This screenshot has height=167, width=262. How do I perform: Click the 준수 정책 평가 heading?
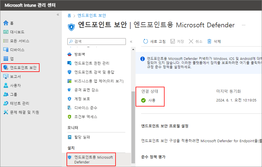click(153, 157)
